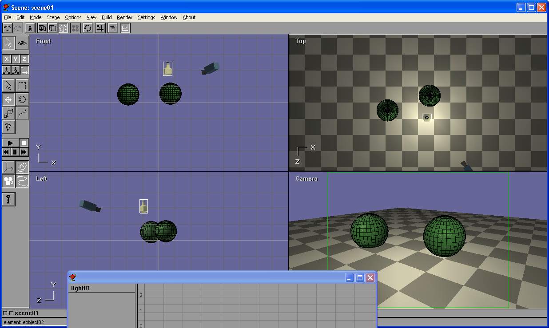The image size is (549, 328).
Task: Toggle the screen axes coordinate button
Action: click(x=24, y=70)
